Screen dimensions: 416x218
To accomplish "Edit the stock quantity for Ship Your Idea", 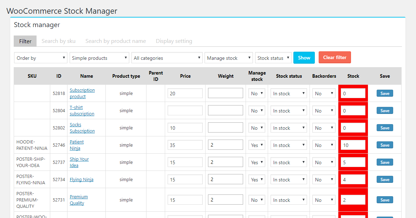I will click(353, 162).
